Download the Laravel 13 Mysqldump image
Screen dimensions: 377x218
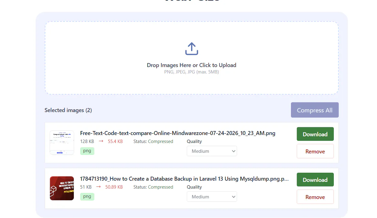coord(315,180)
